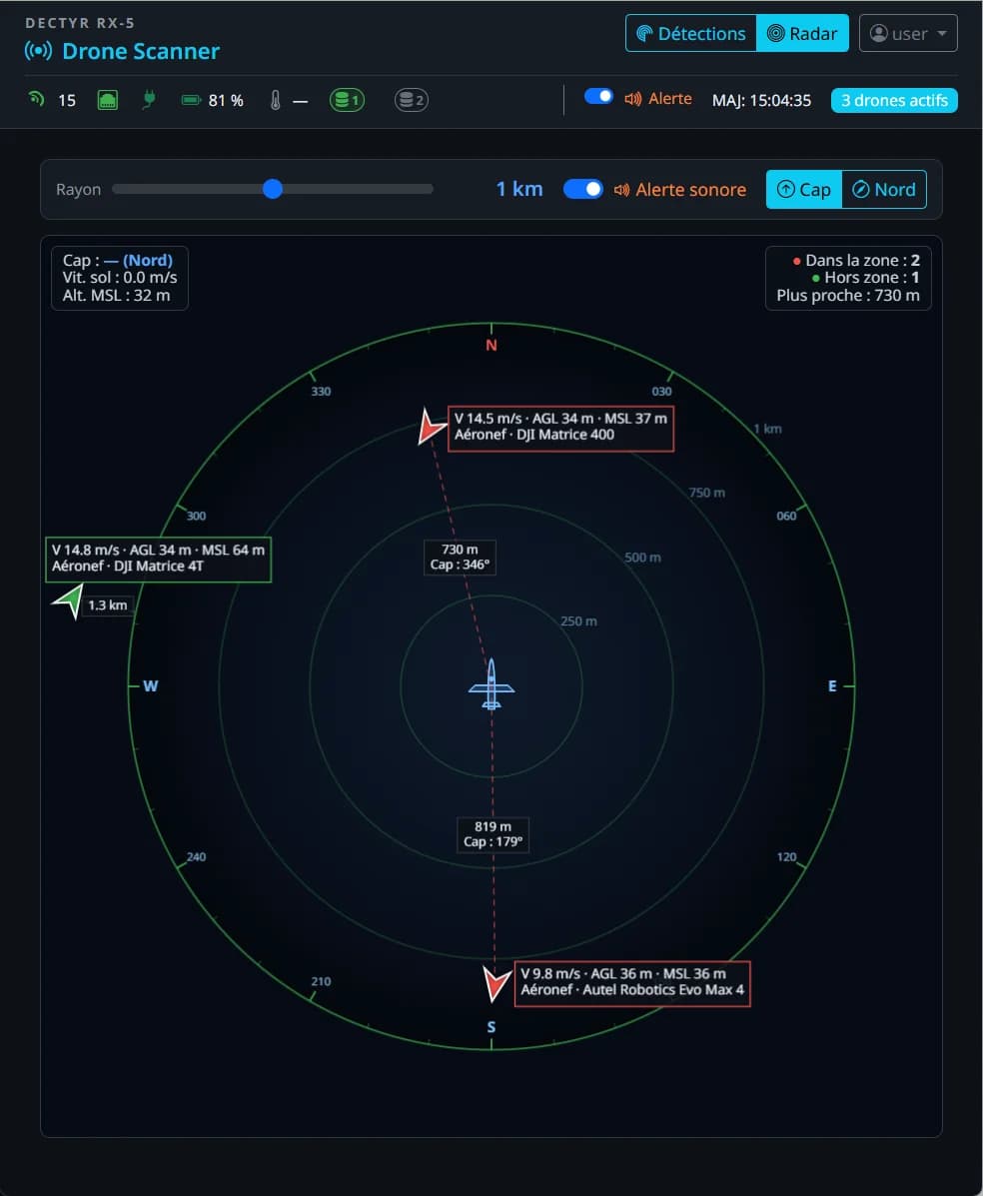Click the red Autel Evo Max 4 drone arrow

coord(496,984)
